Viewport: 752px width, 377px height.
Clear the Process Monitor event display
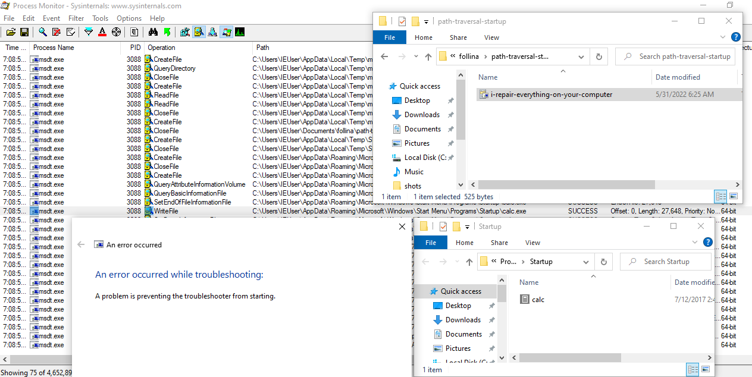[x=57, y=32]
